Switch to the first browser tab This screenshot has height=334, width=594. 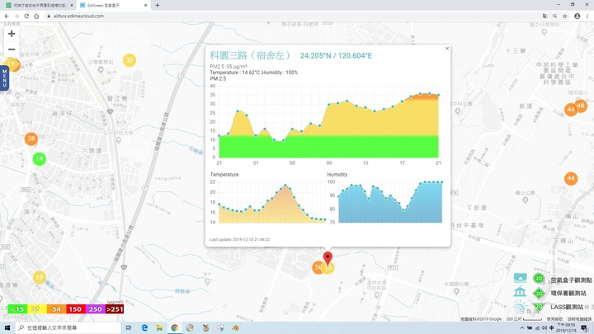[39, 5]
